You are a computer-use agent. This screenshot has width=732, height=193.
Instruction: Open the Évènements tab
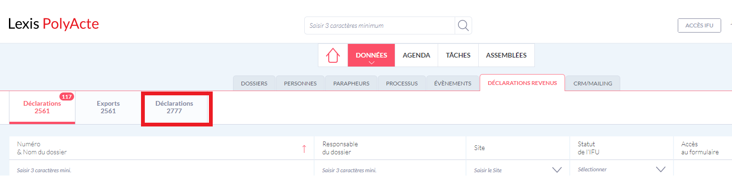coord(453,84)
